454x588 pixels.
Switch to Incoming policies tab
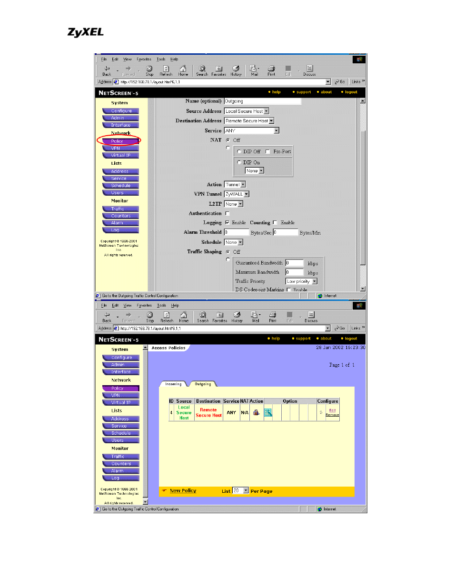(173, 384)
